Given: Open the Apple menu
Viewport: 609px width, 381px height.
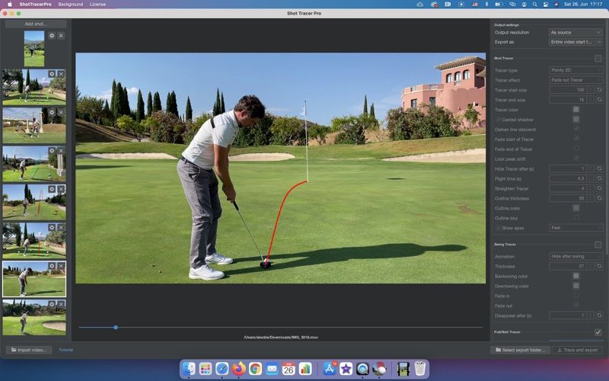Looking at the screenshot, I should tap(10, 5).
